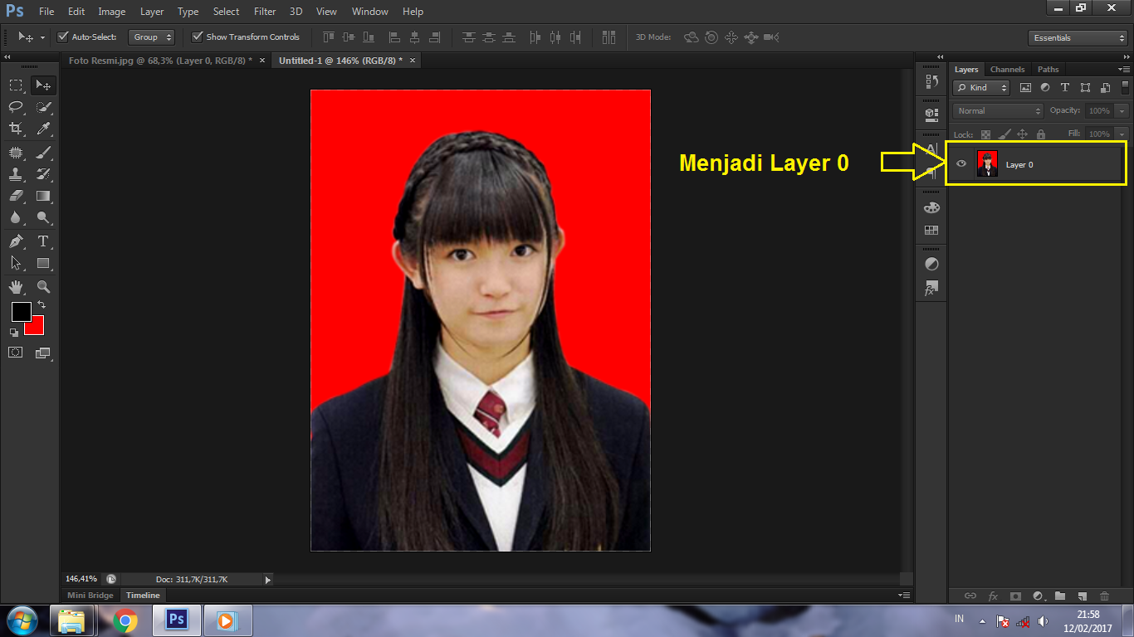Click the foreground color swatch

21,312
